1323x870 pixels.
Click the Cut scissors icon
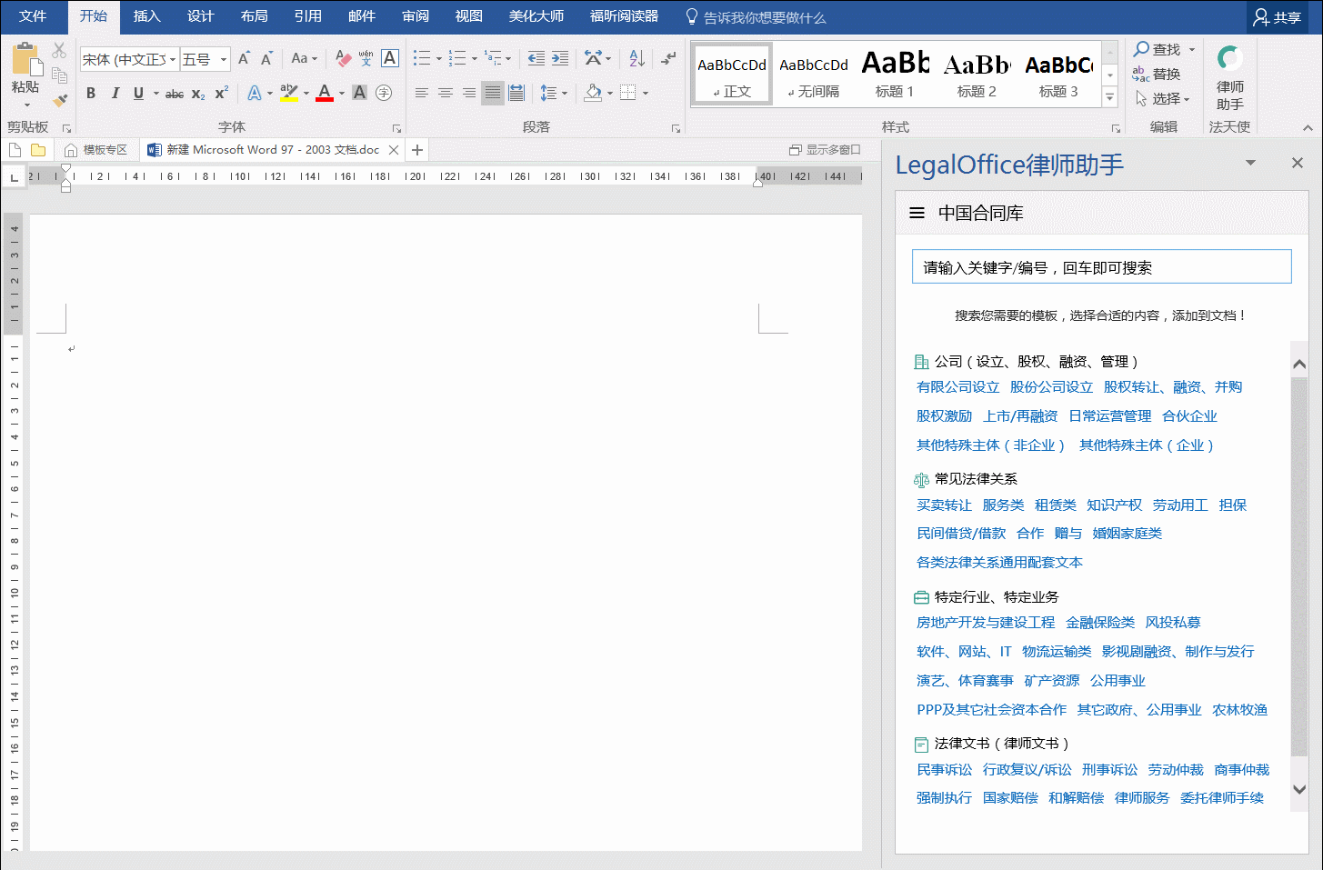(60, 50)
